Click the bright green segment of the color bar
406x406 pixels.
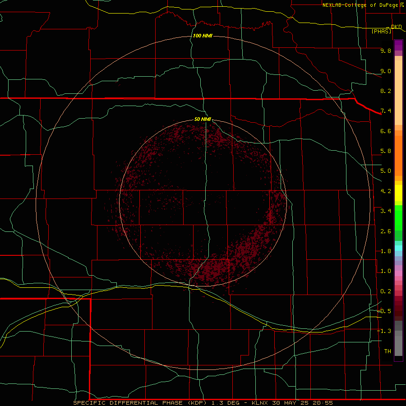click(398, 218)
